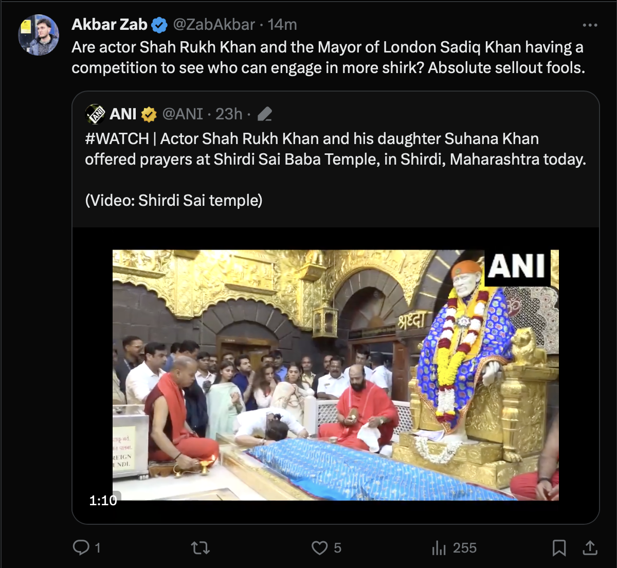Click Akbar Zab's blue verified badge
Viewport: 617px width, 568px height.
click(159, 25)
